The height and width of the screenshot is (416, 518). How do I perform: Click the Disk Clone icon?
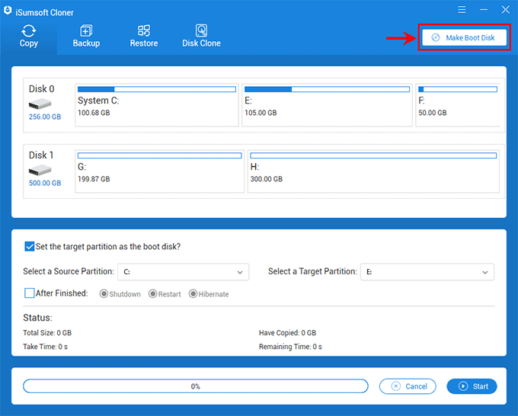(201, 30)
